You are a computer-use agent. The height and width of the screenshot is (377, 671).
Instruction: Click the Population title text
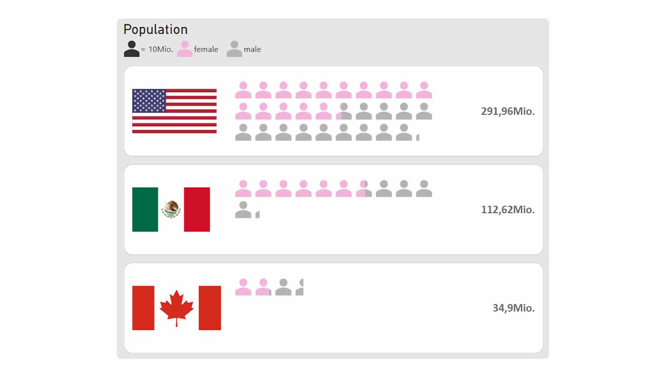(x=155, y=29)
